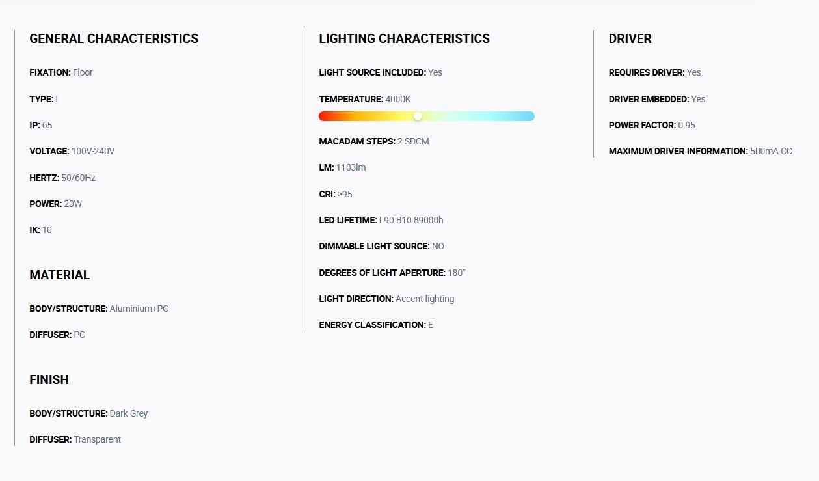This screenshot has height=481, width=819.
Task: Click the Finish section heading
Action: [49, 379]
